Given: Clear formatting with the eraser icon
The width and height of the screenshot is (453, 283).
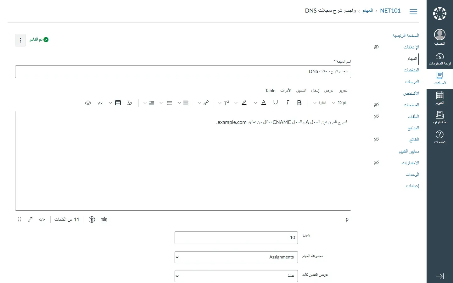Looking at the screenshot, I should point(130,103).
